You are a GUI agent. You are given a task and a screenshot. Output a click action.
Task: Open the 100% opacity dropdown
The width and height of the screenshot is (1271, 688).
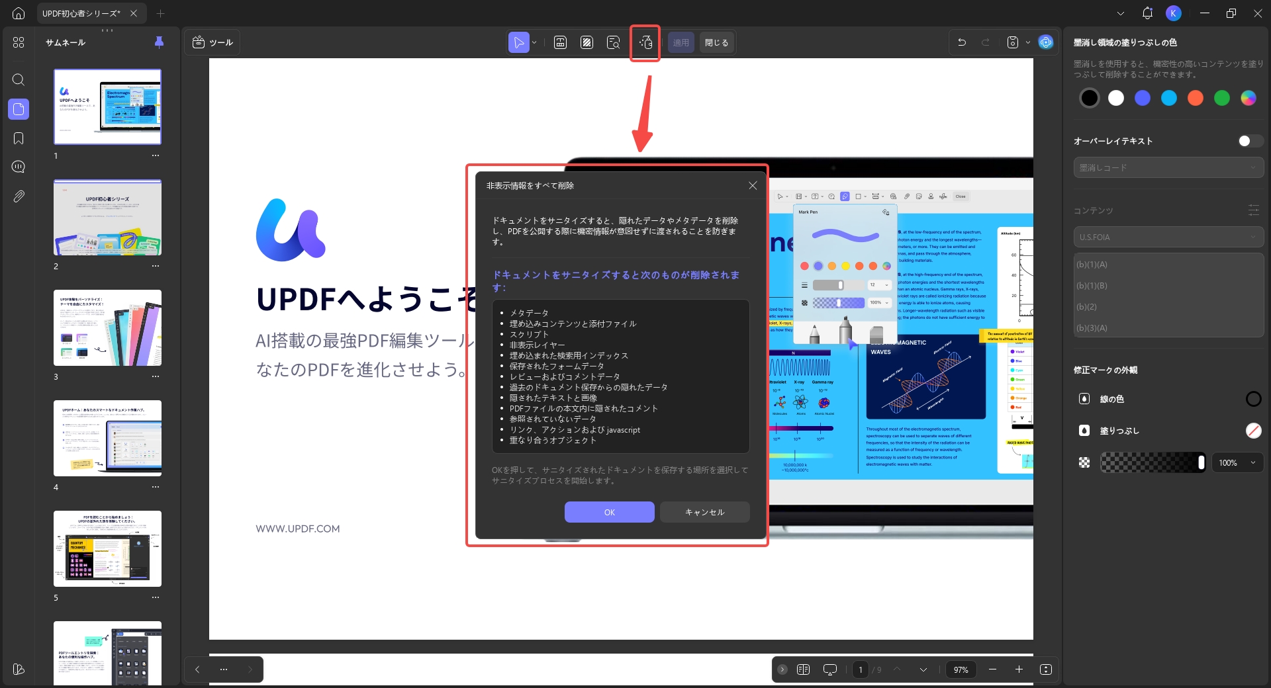click(1237, 462)
